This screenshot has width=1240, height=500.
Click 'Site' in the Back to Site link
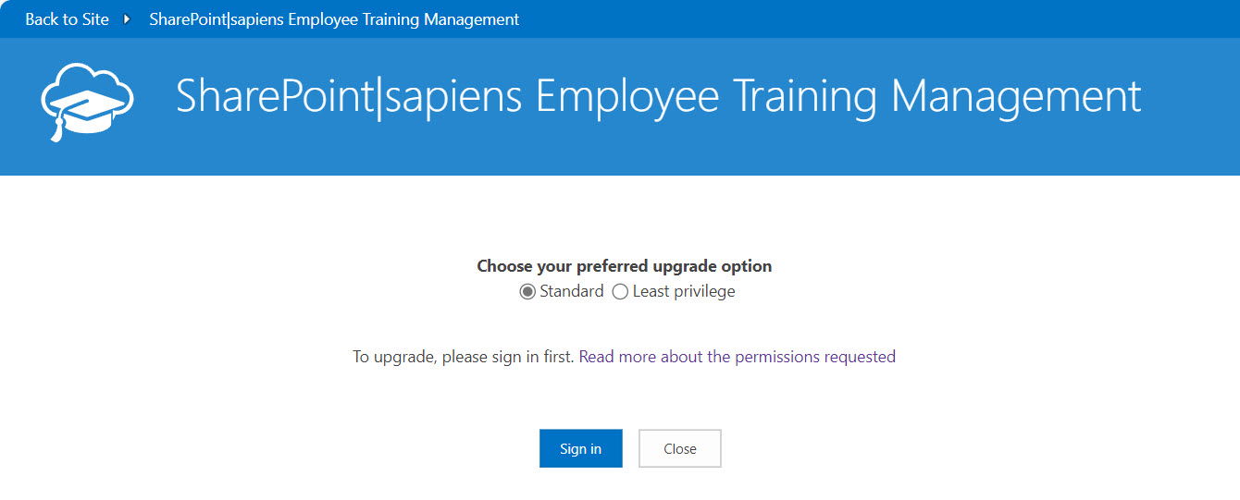click(94, 18)
